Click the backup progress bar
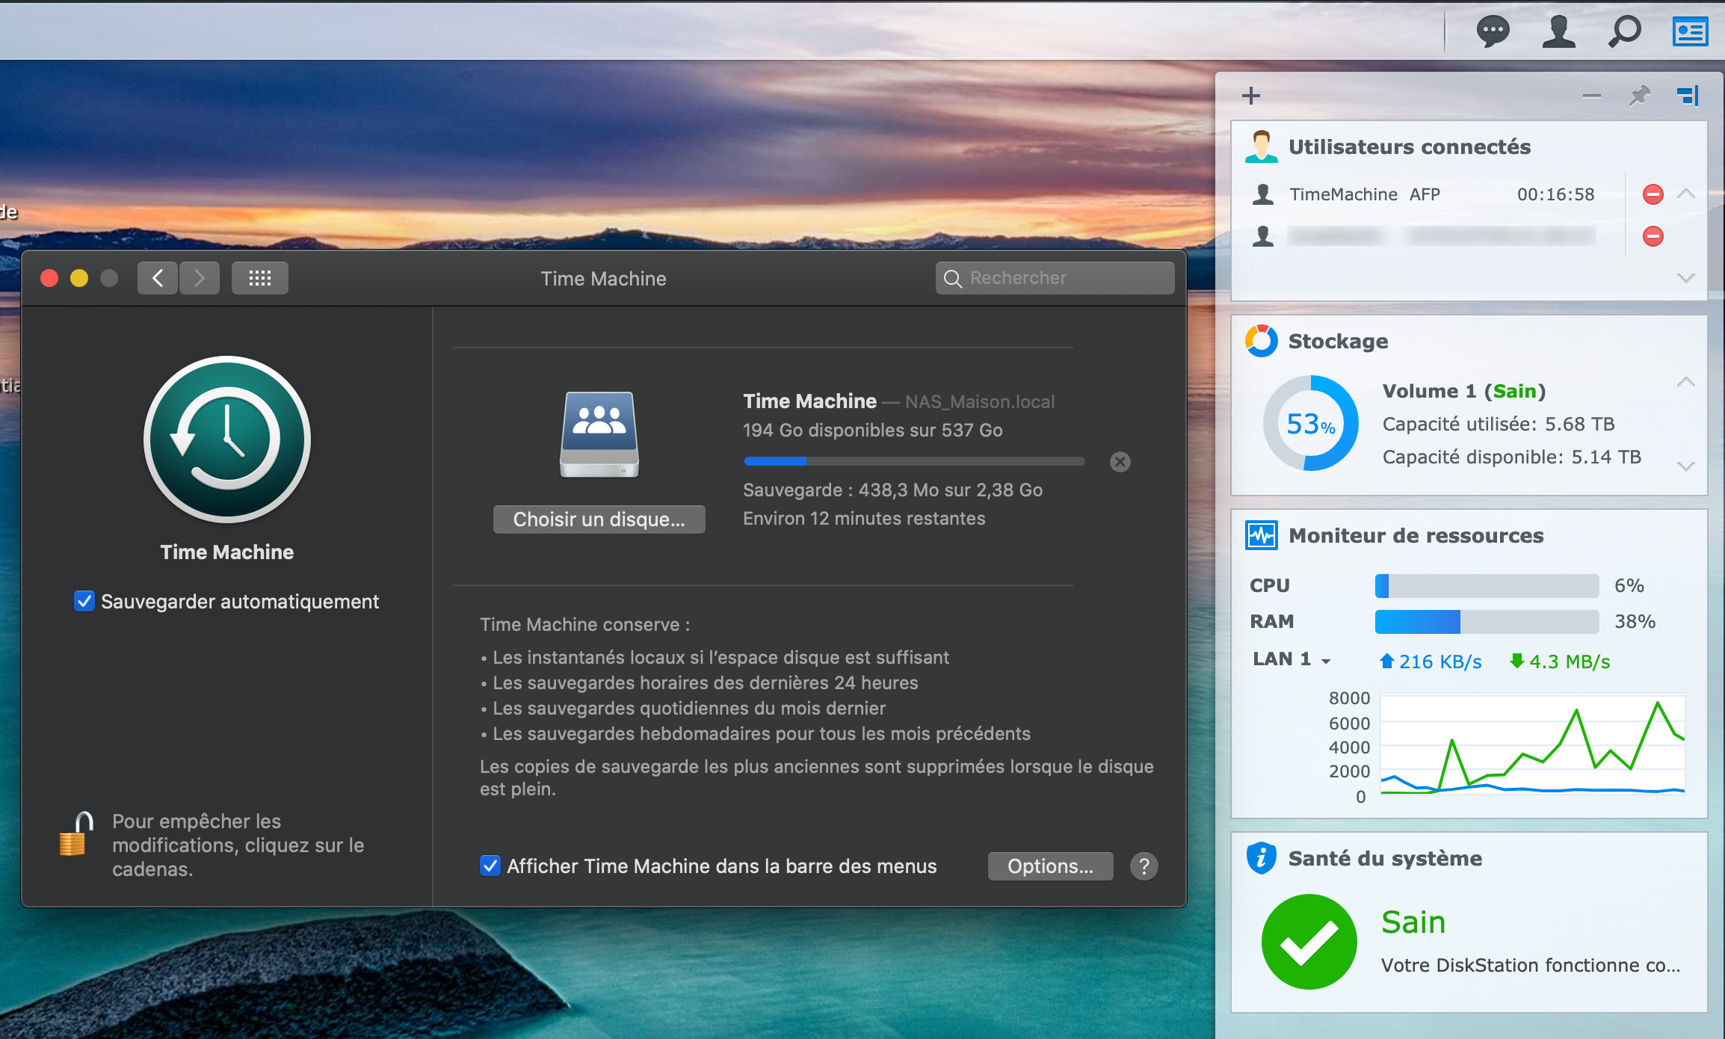Screen dimensions: 1725x1039 913,462
